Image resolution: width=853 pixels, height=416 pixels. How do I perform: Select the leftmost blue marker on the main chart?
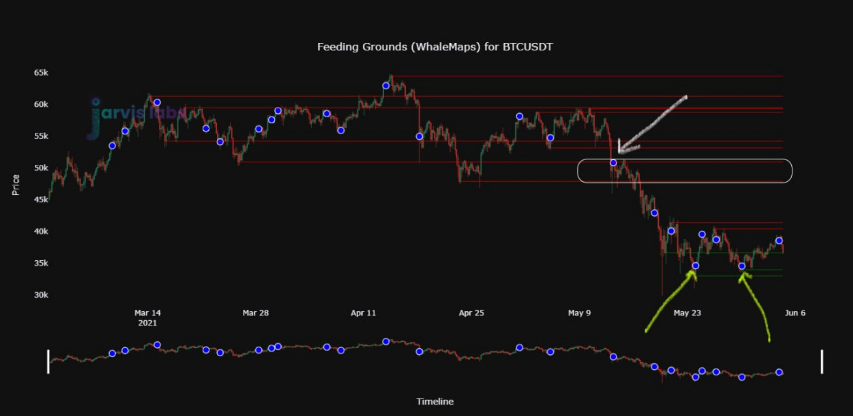[x=112, y=146]
